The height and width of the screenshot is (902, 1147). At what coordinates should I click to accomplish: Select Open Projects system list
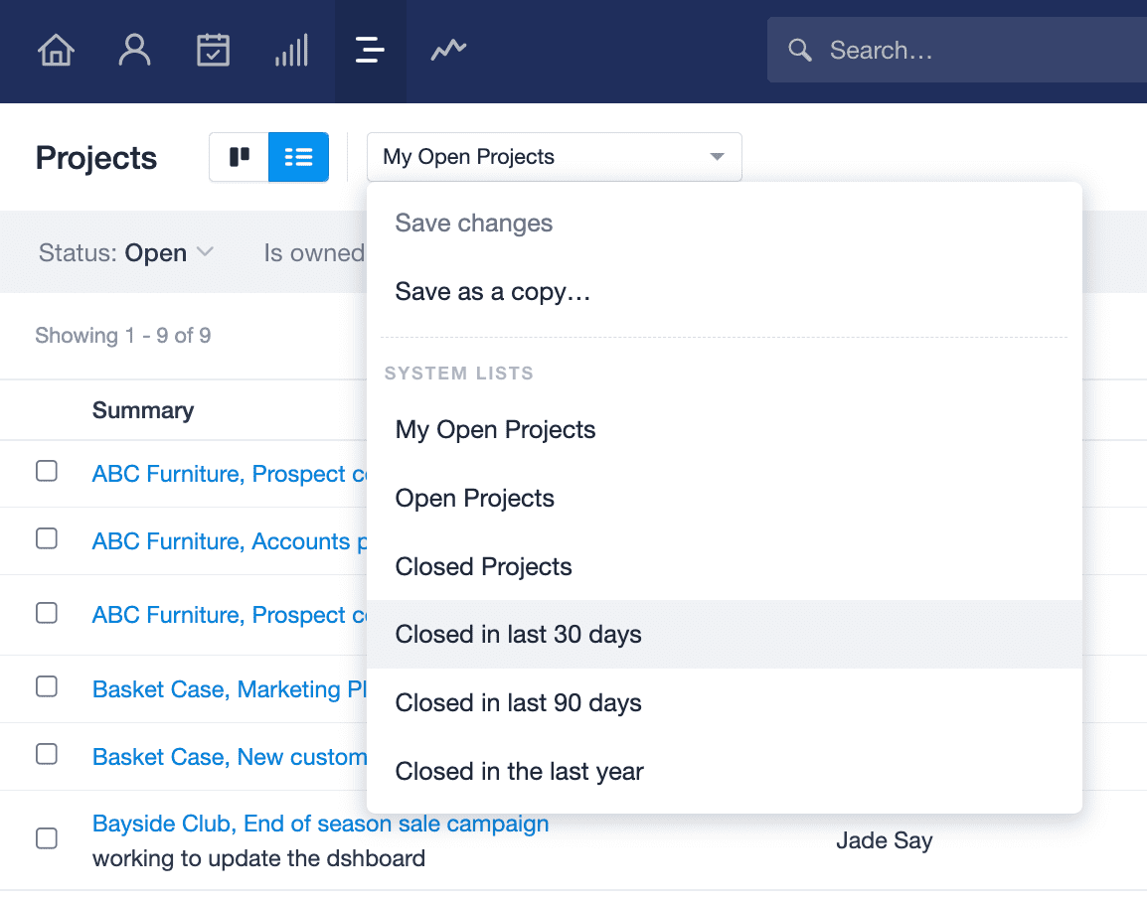[725, 499]
